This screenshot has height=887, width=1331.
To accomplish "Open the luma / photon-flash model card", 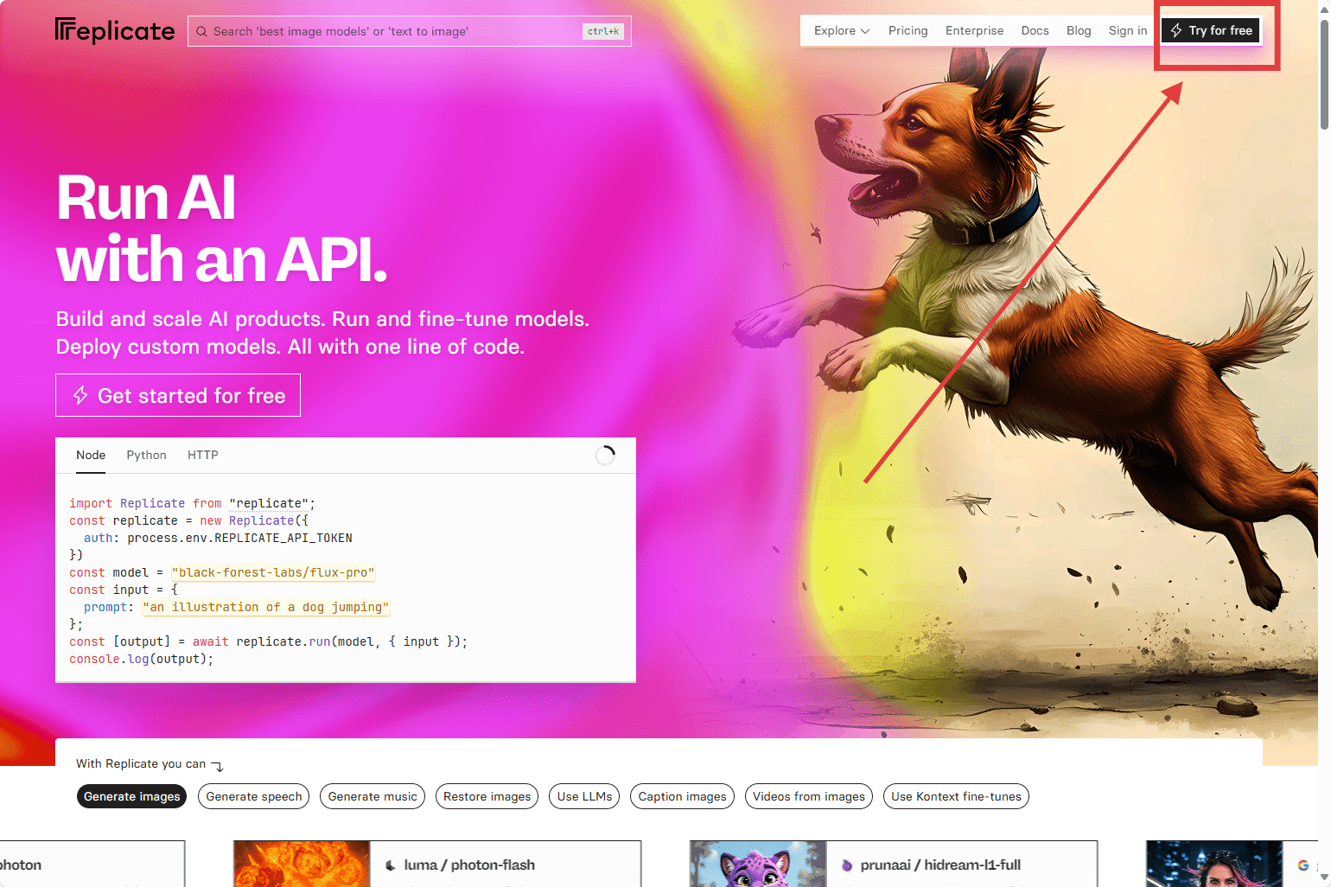I will point(437,864).
